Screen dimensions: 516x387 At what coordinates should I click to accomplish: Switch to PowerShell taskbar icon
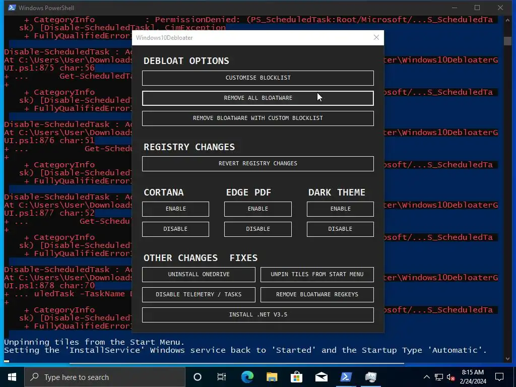(346, 377)
